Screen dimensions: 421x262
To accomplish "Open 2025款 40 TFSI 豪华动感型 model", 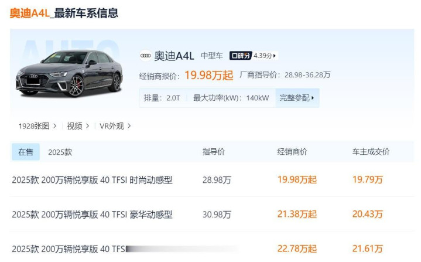I will coord(92,215).
